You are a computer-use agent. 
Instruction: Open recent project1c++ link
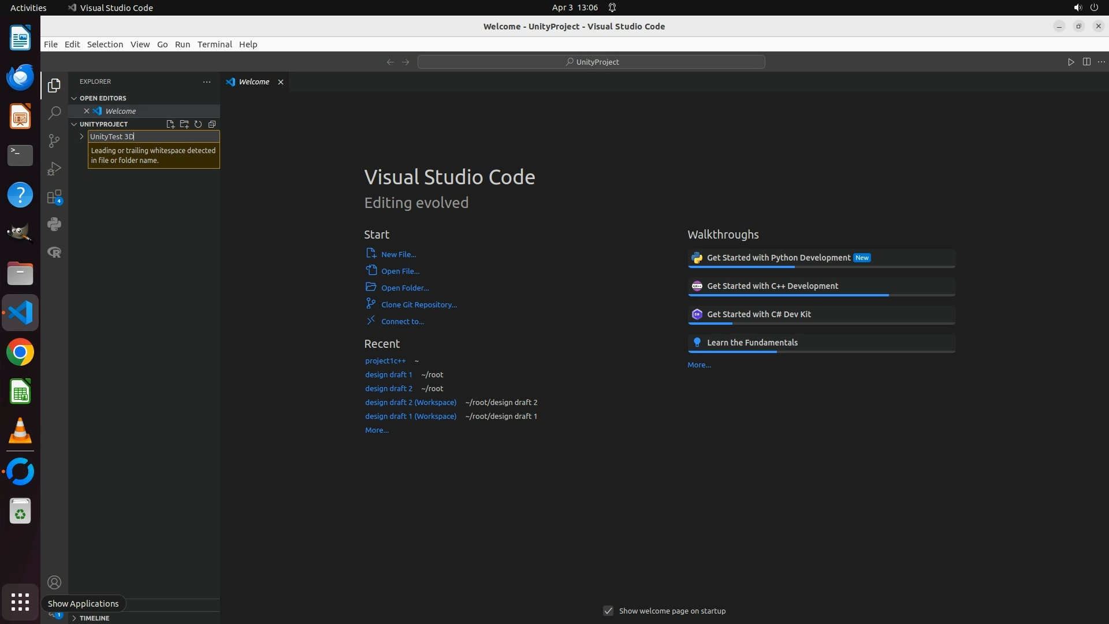385,361
